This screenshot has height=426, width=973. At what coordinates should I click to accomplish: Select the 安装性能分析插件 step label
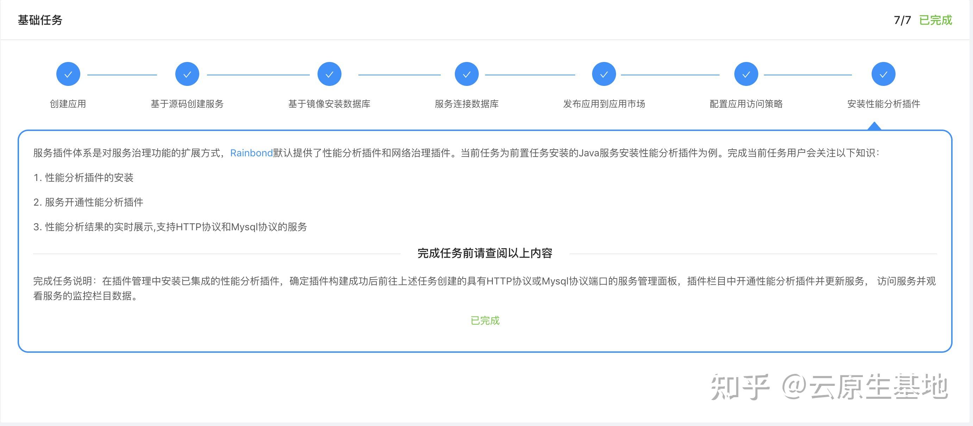tap(884, 104)
